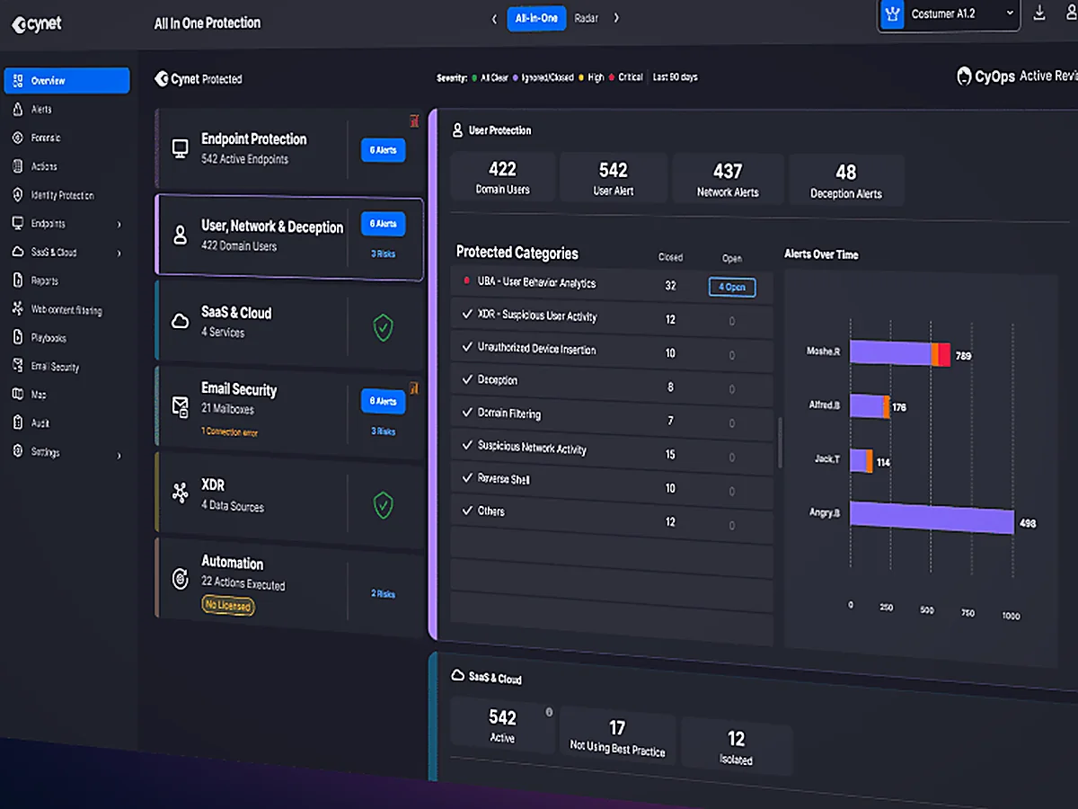Open the Alerts bell icon in sidebar
This screenshot has width=1078, height=809.
pos(17,110)
